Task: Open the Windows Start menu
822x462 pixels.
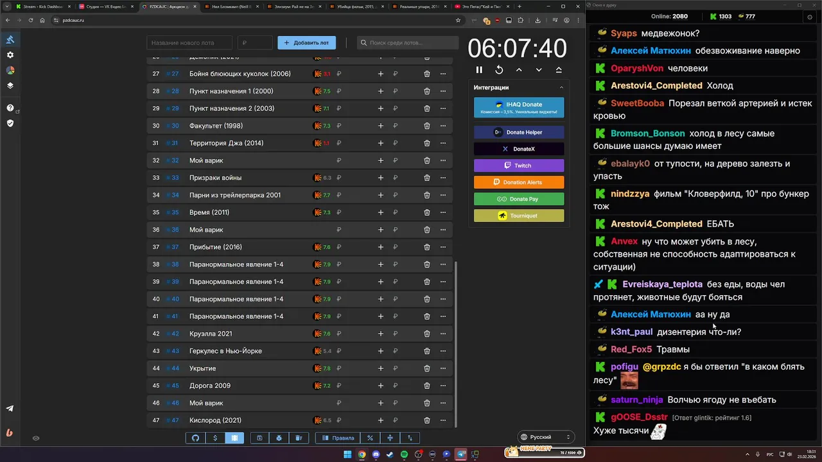Action: 347,454
